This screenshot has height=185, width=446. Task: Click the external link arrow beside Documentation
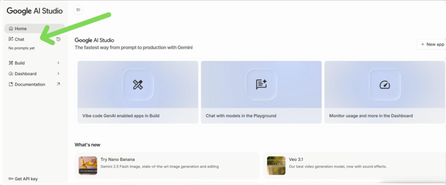(x=58, y=84)
